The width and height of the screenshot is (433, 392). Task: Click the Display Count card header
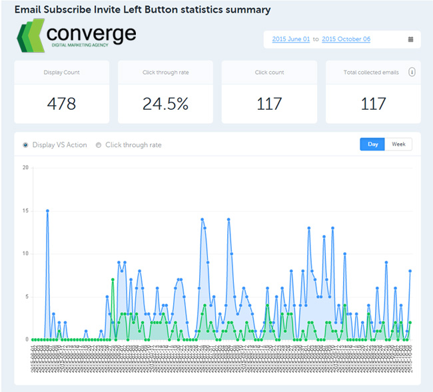click(x=61, y=73)
